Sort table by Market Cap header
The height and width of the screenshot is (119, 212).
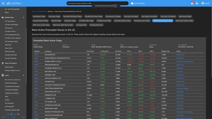165,51
